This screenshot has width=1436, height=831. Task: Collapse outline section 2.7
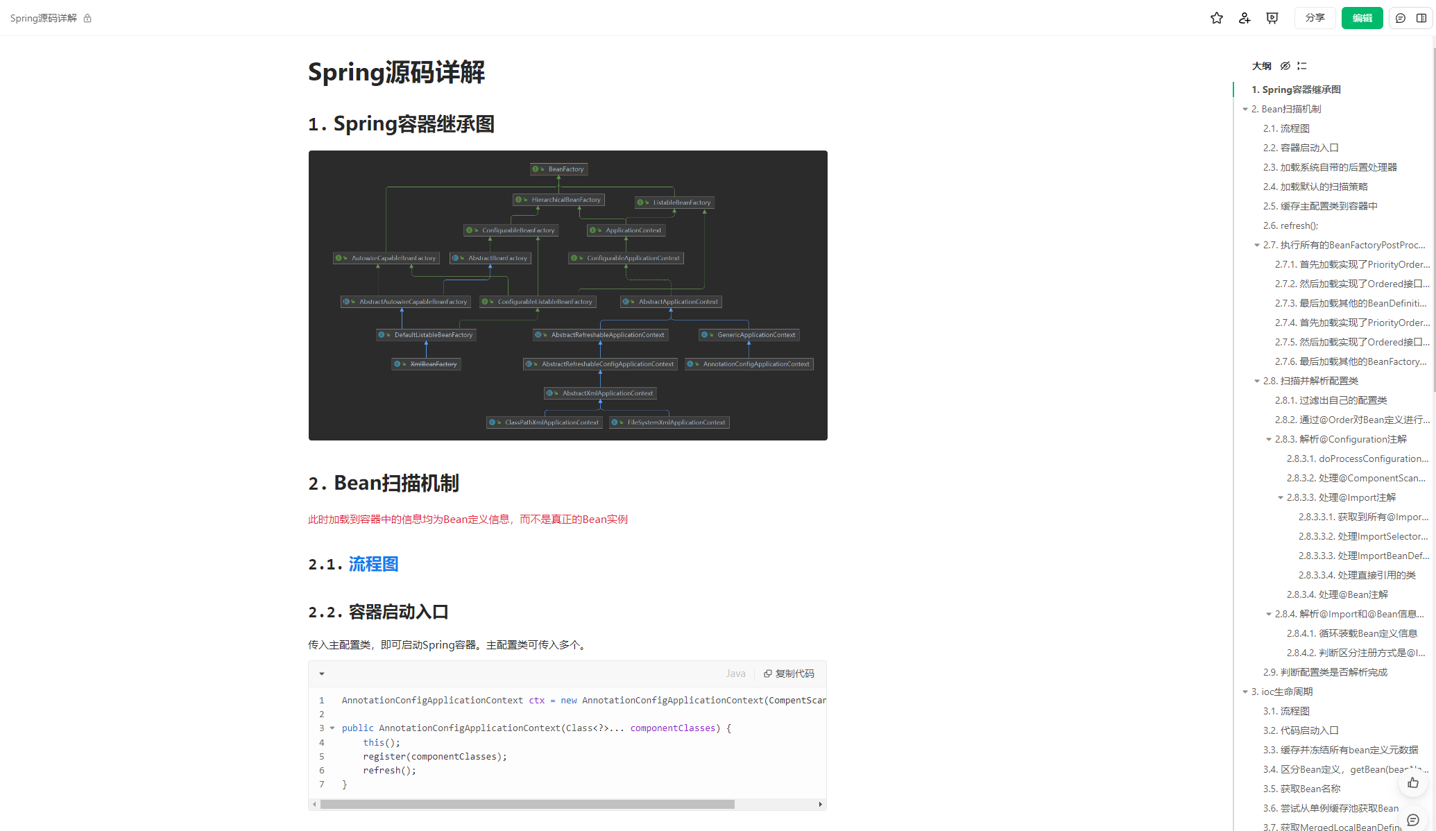click(1257, 245)
